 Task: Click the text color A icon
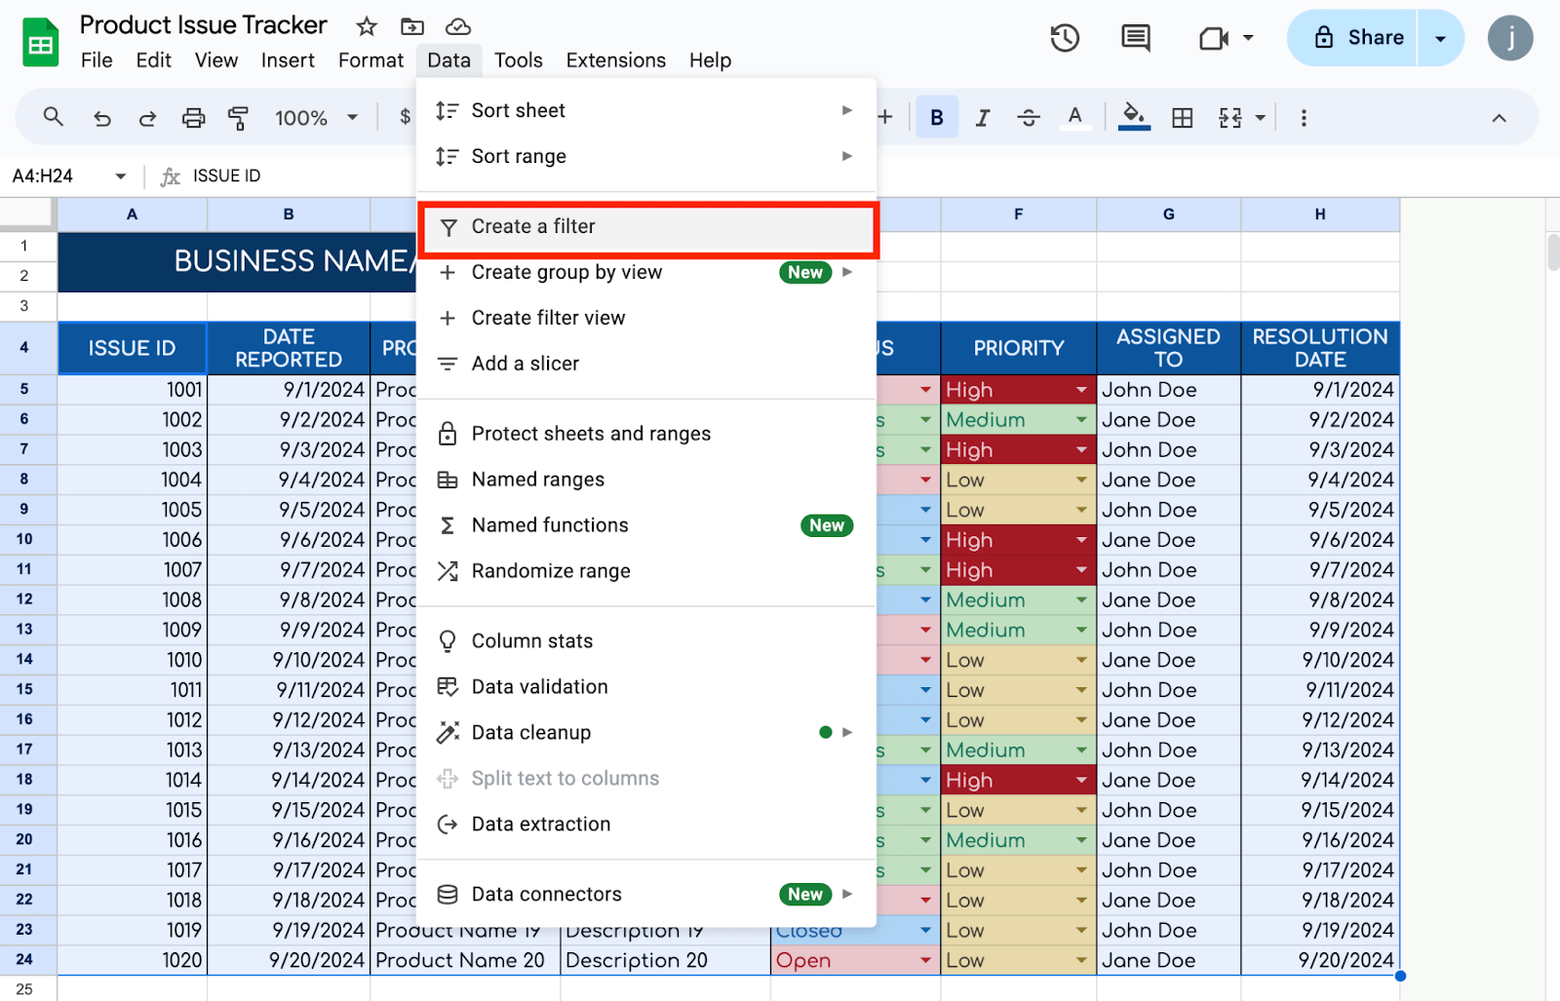tap(1074, 117)
